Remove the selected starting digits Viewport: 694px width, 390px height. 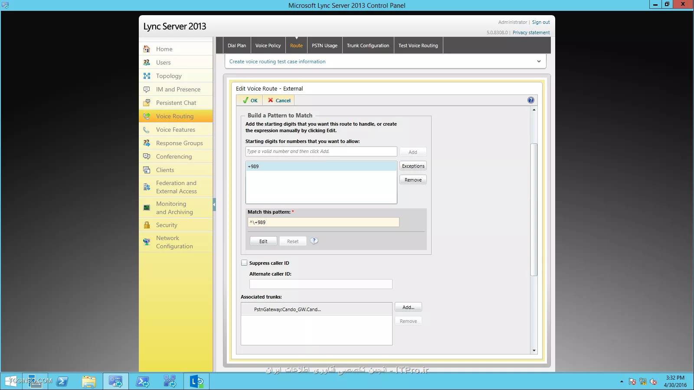click(413, 180)
